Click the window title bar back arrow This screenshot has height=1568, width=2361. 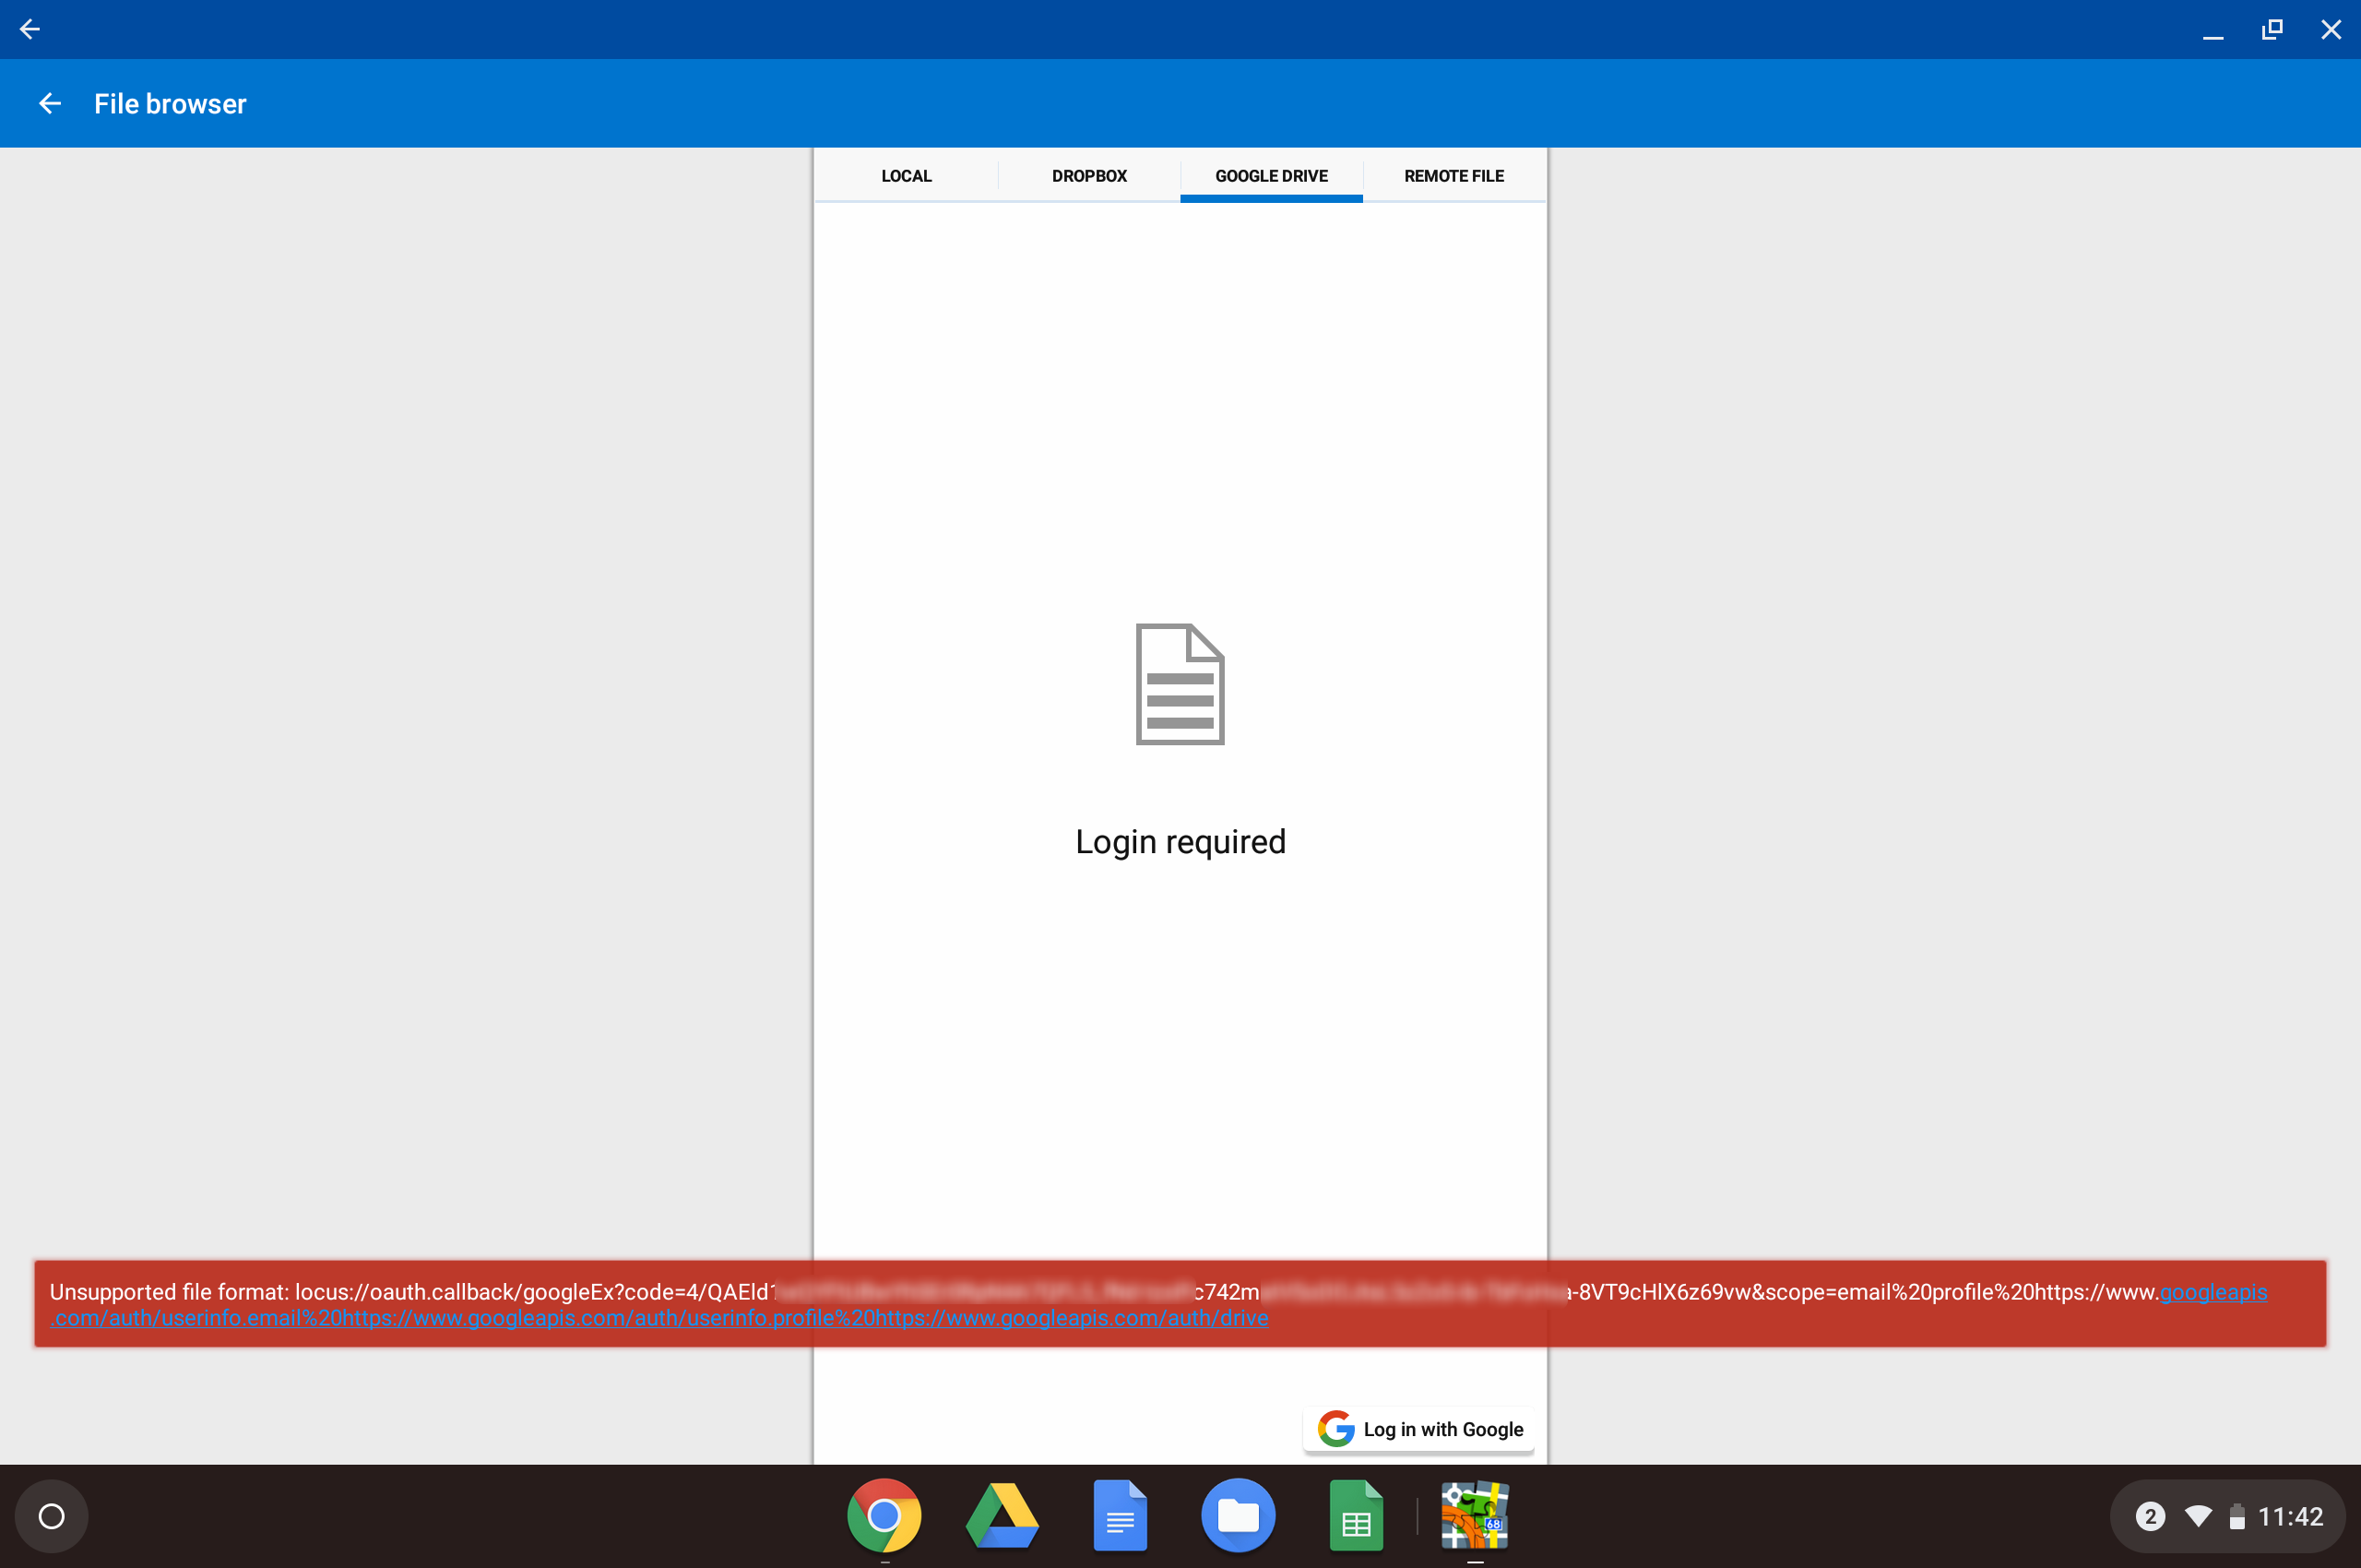30,29
